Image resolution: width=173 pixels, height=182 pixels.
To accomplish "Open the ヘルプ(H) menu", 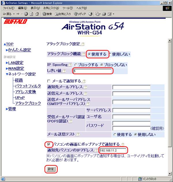I will click(82, 8).
